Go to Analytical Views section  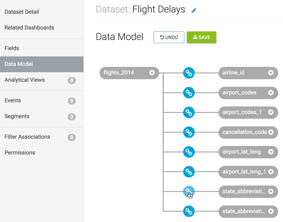click(25, 80)
